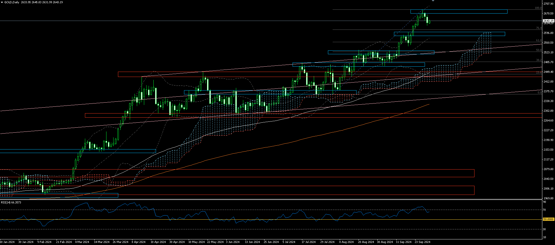Image resolution: width=555 pixels, height=245 pixels.
Task: Click the yellow 50.0000 RSI level tag
Action: (x=548, y=219)
